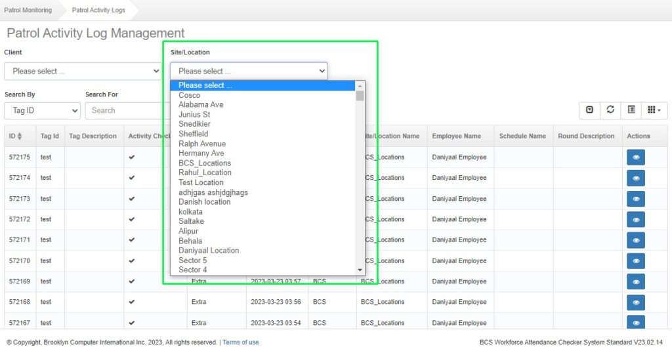Screen dimensions: 672x355
Task: Click the caret-square pagination toggle icon
Action: [x=589, y=110]
